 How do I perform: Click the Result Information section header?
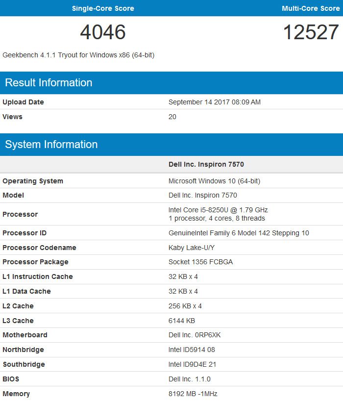pos(49,83)
